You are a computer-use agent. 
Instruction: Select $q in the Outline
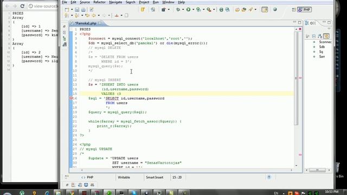[x=321, y=52]
